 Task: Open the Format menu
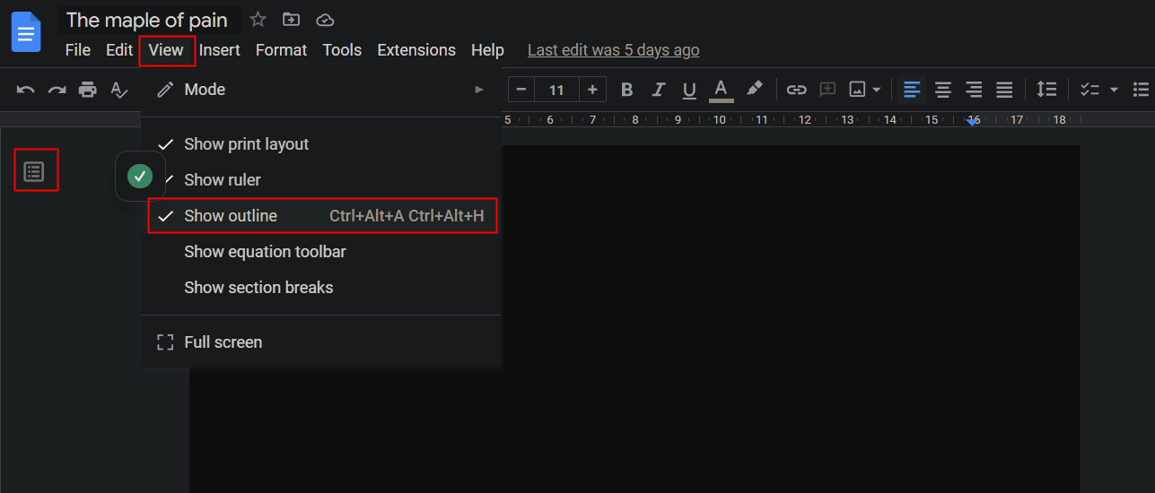pos(281,50)
